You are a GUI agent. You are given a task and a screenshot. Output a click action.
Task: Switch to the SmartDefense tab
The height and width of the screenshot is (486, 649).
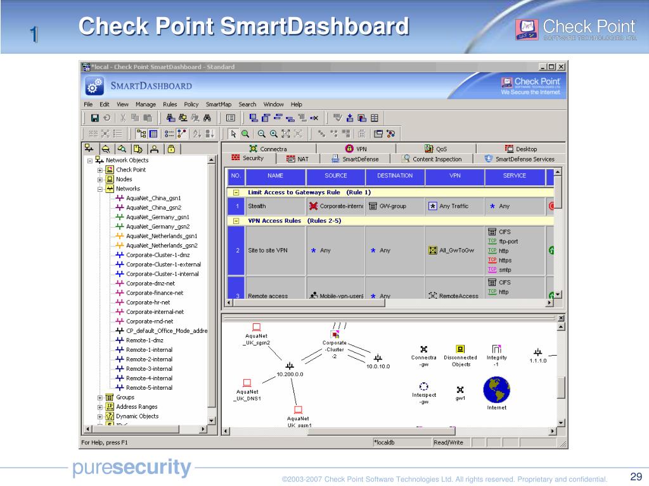pyautogui.click(x=355, y=159)
